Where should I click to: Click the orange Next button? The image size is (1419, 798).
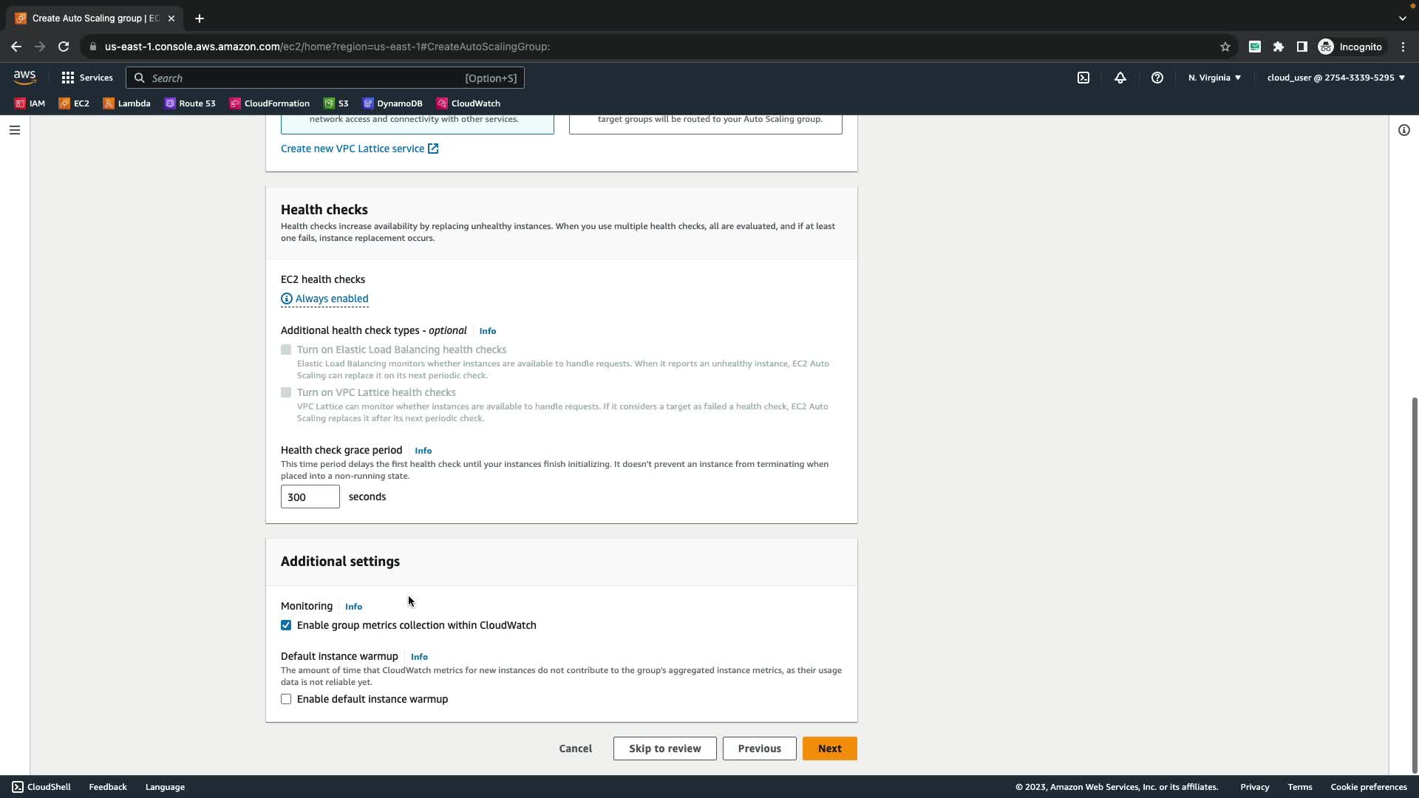click(829, 748)
